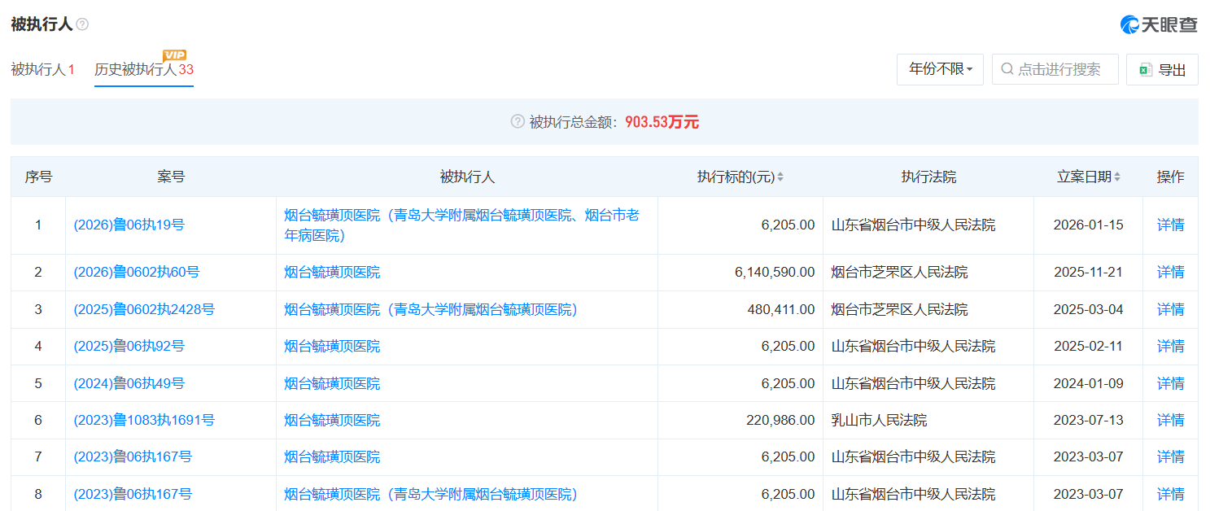Click the magnifier icon in the search box
Screen dimensions: 1210x511
(1007, 70)
